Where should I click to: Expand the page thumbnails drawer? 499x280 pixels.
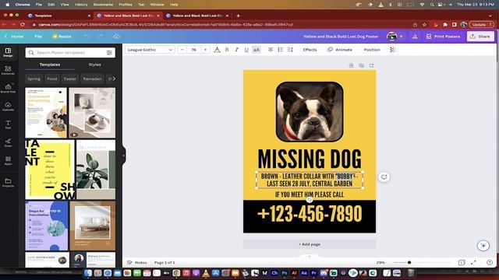click(310, 256)
